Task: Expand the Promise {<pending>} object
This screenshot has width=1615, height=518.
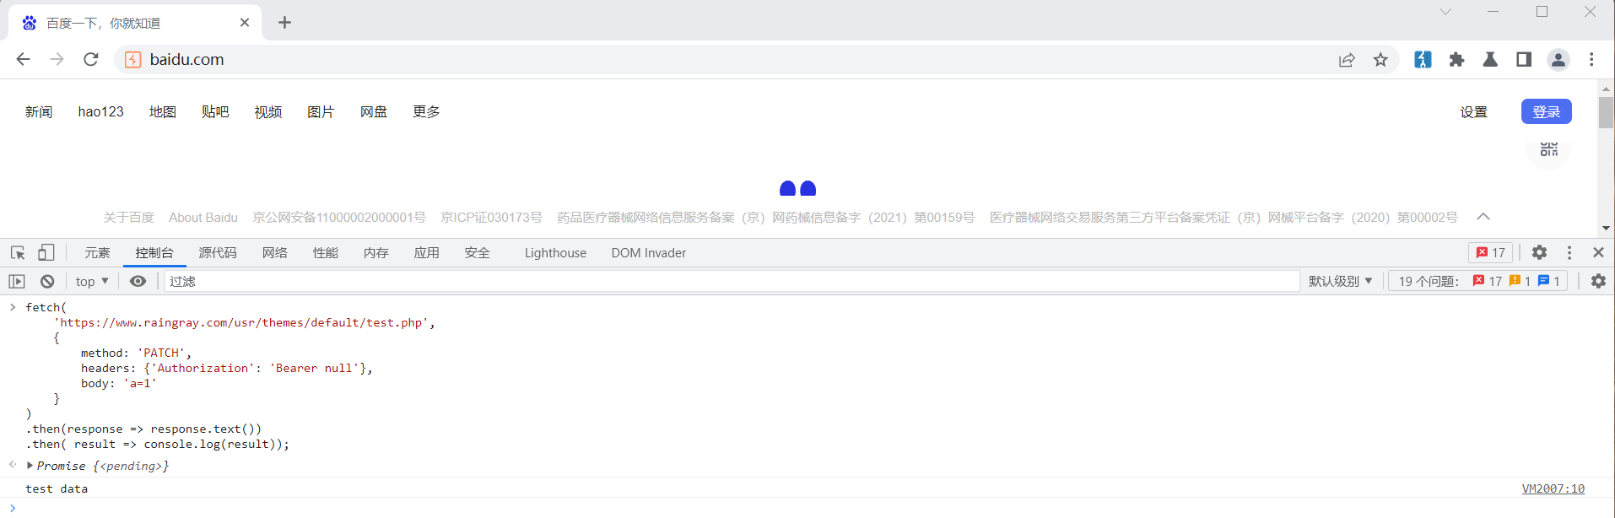Action: (x=30, y=466)
